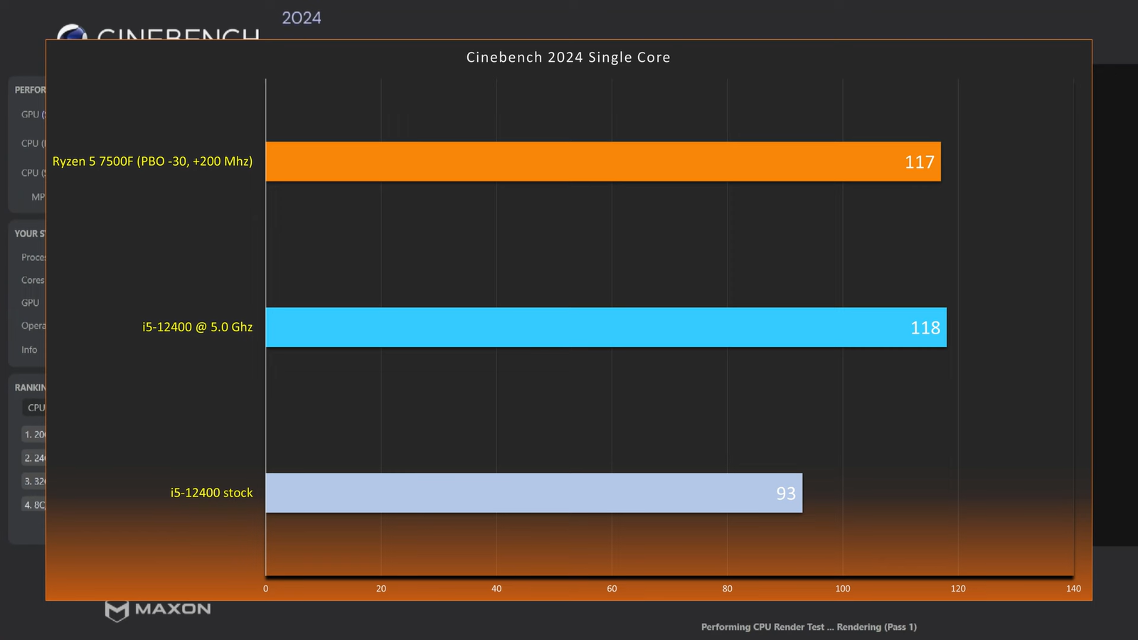Click the Cores row in Your System

click(33, 280)
